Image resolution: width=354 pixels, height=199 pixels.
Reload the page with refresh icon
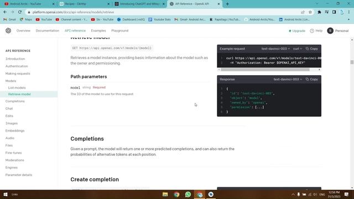click(20, 12)
